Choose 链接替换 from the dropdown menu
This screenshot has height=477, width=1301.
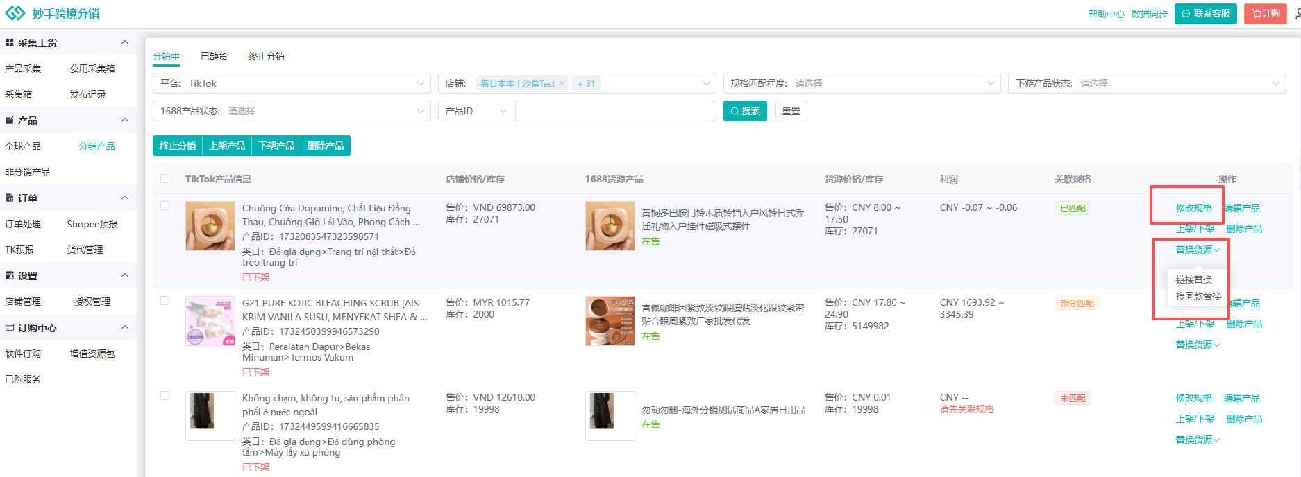pos(1194,279)
